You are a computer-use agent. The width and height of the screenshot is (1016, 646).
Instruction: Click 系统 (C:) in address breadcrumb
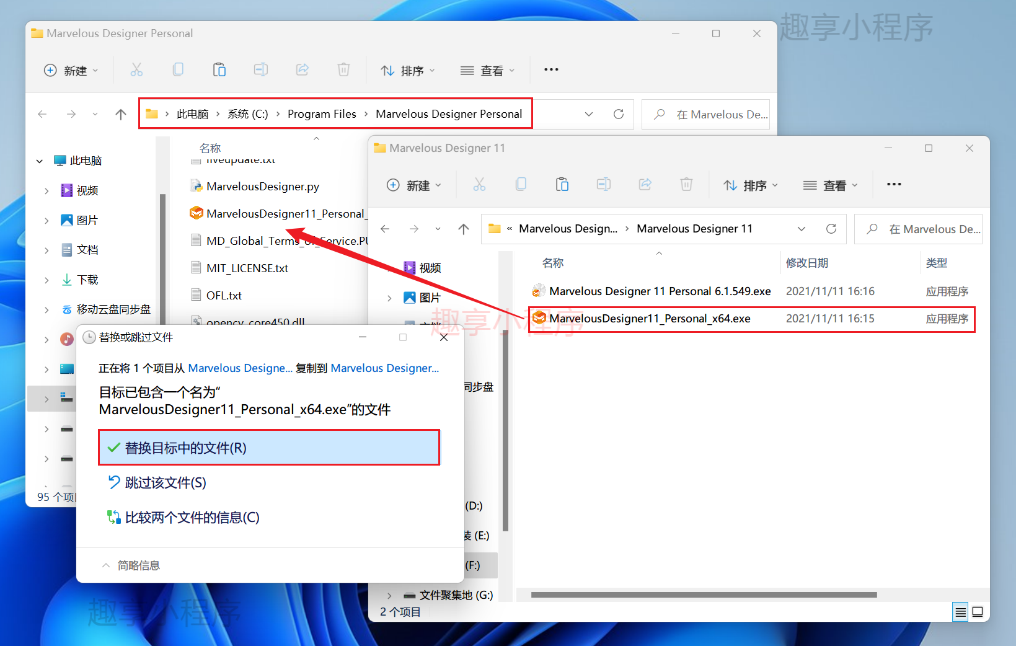pyautogui.click(x=247, y=114)
